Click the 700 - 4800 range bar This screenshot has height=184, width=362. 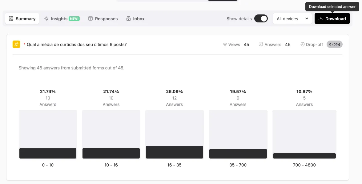click(x=304, y=156)
